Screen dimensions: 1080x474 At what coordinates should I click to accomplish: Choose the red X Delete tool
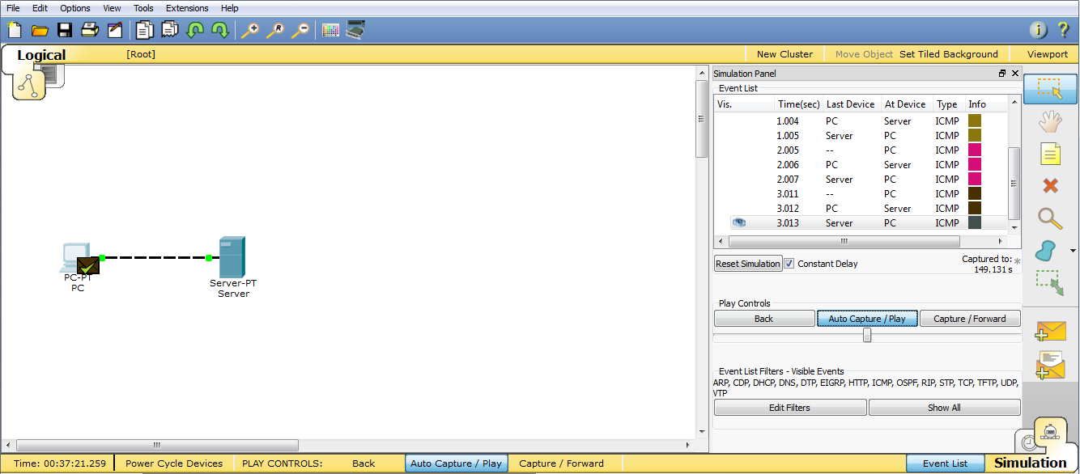pyautogui.click(x=1050, y=186)
